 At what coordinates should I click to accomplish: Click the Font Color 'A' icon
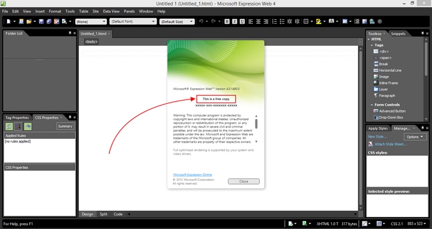331,21
